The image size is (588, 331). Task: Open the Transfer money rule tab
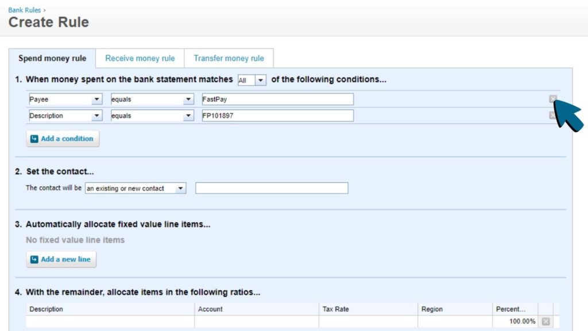pyautogui.click(x=229, y=59)
